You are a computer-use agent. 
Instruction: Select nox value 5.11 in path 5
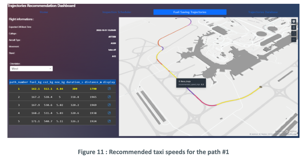point(60,121)
